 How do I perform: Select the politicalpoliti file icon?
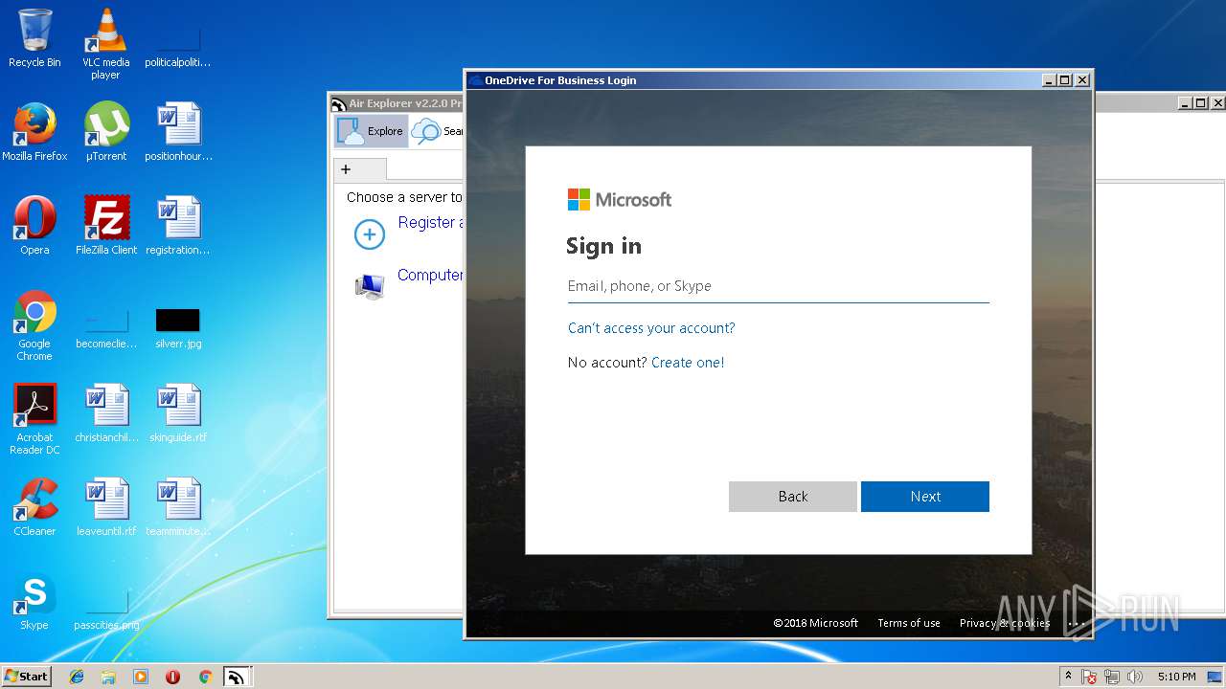point(178,45)
